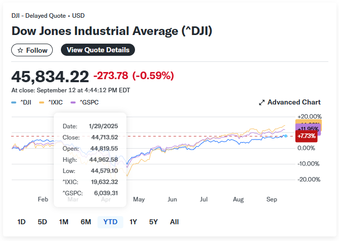Screen dimensions: 339x241
Task: Click the blue ^DJI legend marker
Action: [14, 102]
